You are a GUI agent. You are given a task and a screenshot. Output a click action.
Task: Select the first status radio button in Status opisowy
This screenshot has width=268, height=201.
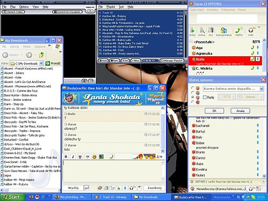tap(192, 88)
